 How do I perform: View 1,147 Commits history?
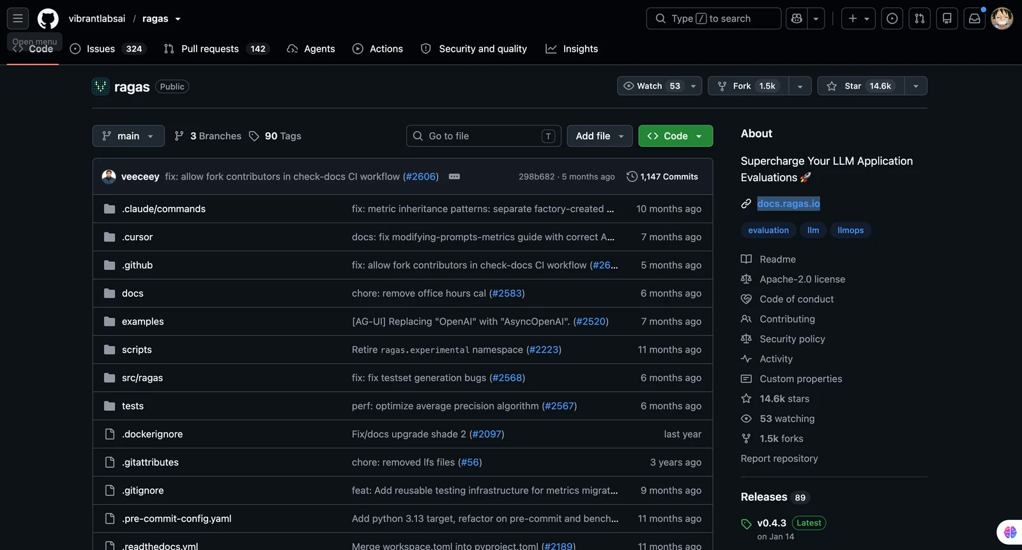pos(662,176)
